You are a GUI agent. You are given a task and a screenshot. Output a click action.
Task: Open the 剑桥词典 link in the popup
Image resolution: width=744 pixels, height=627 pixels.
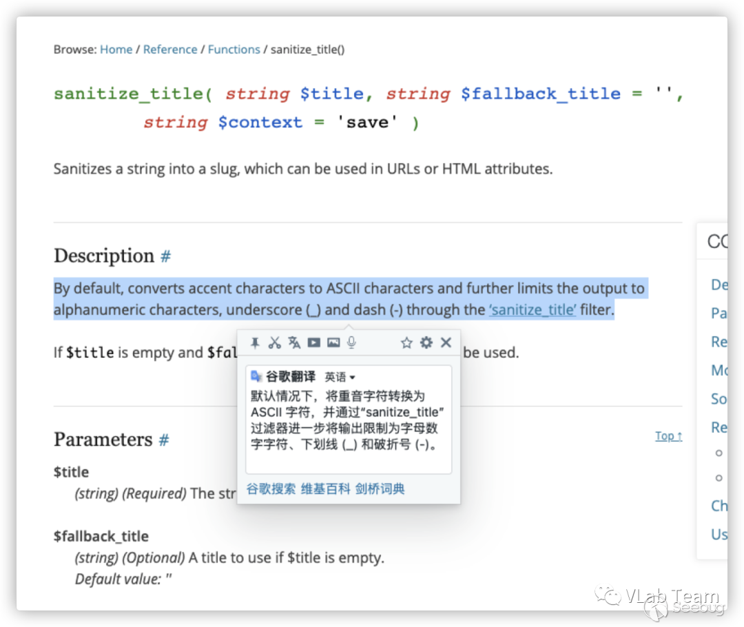click(380, 489)
